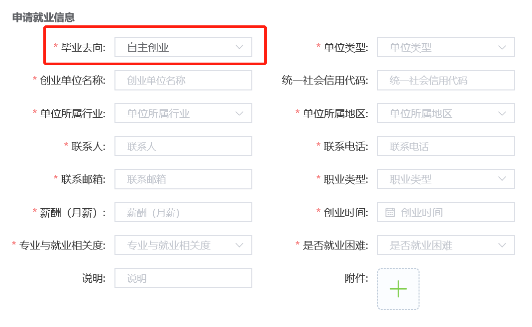Image resolution: width=532 pixels, height=327 pixels.
Task: Click the 联系邮箱 input field
Action: click(x=183, y=179)
